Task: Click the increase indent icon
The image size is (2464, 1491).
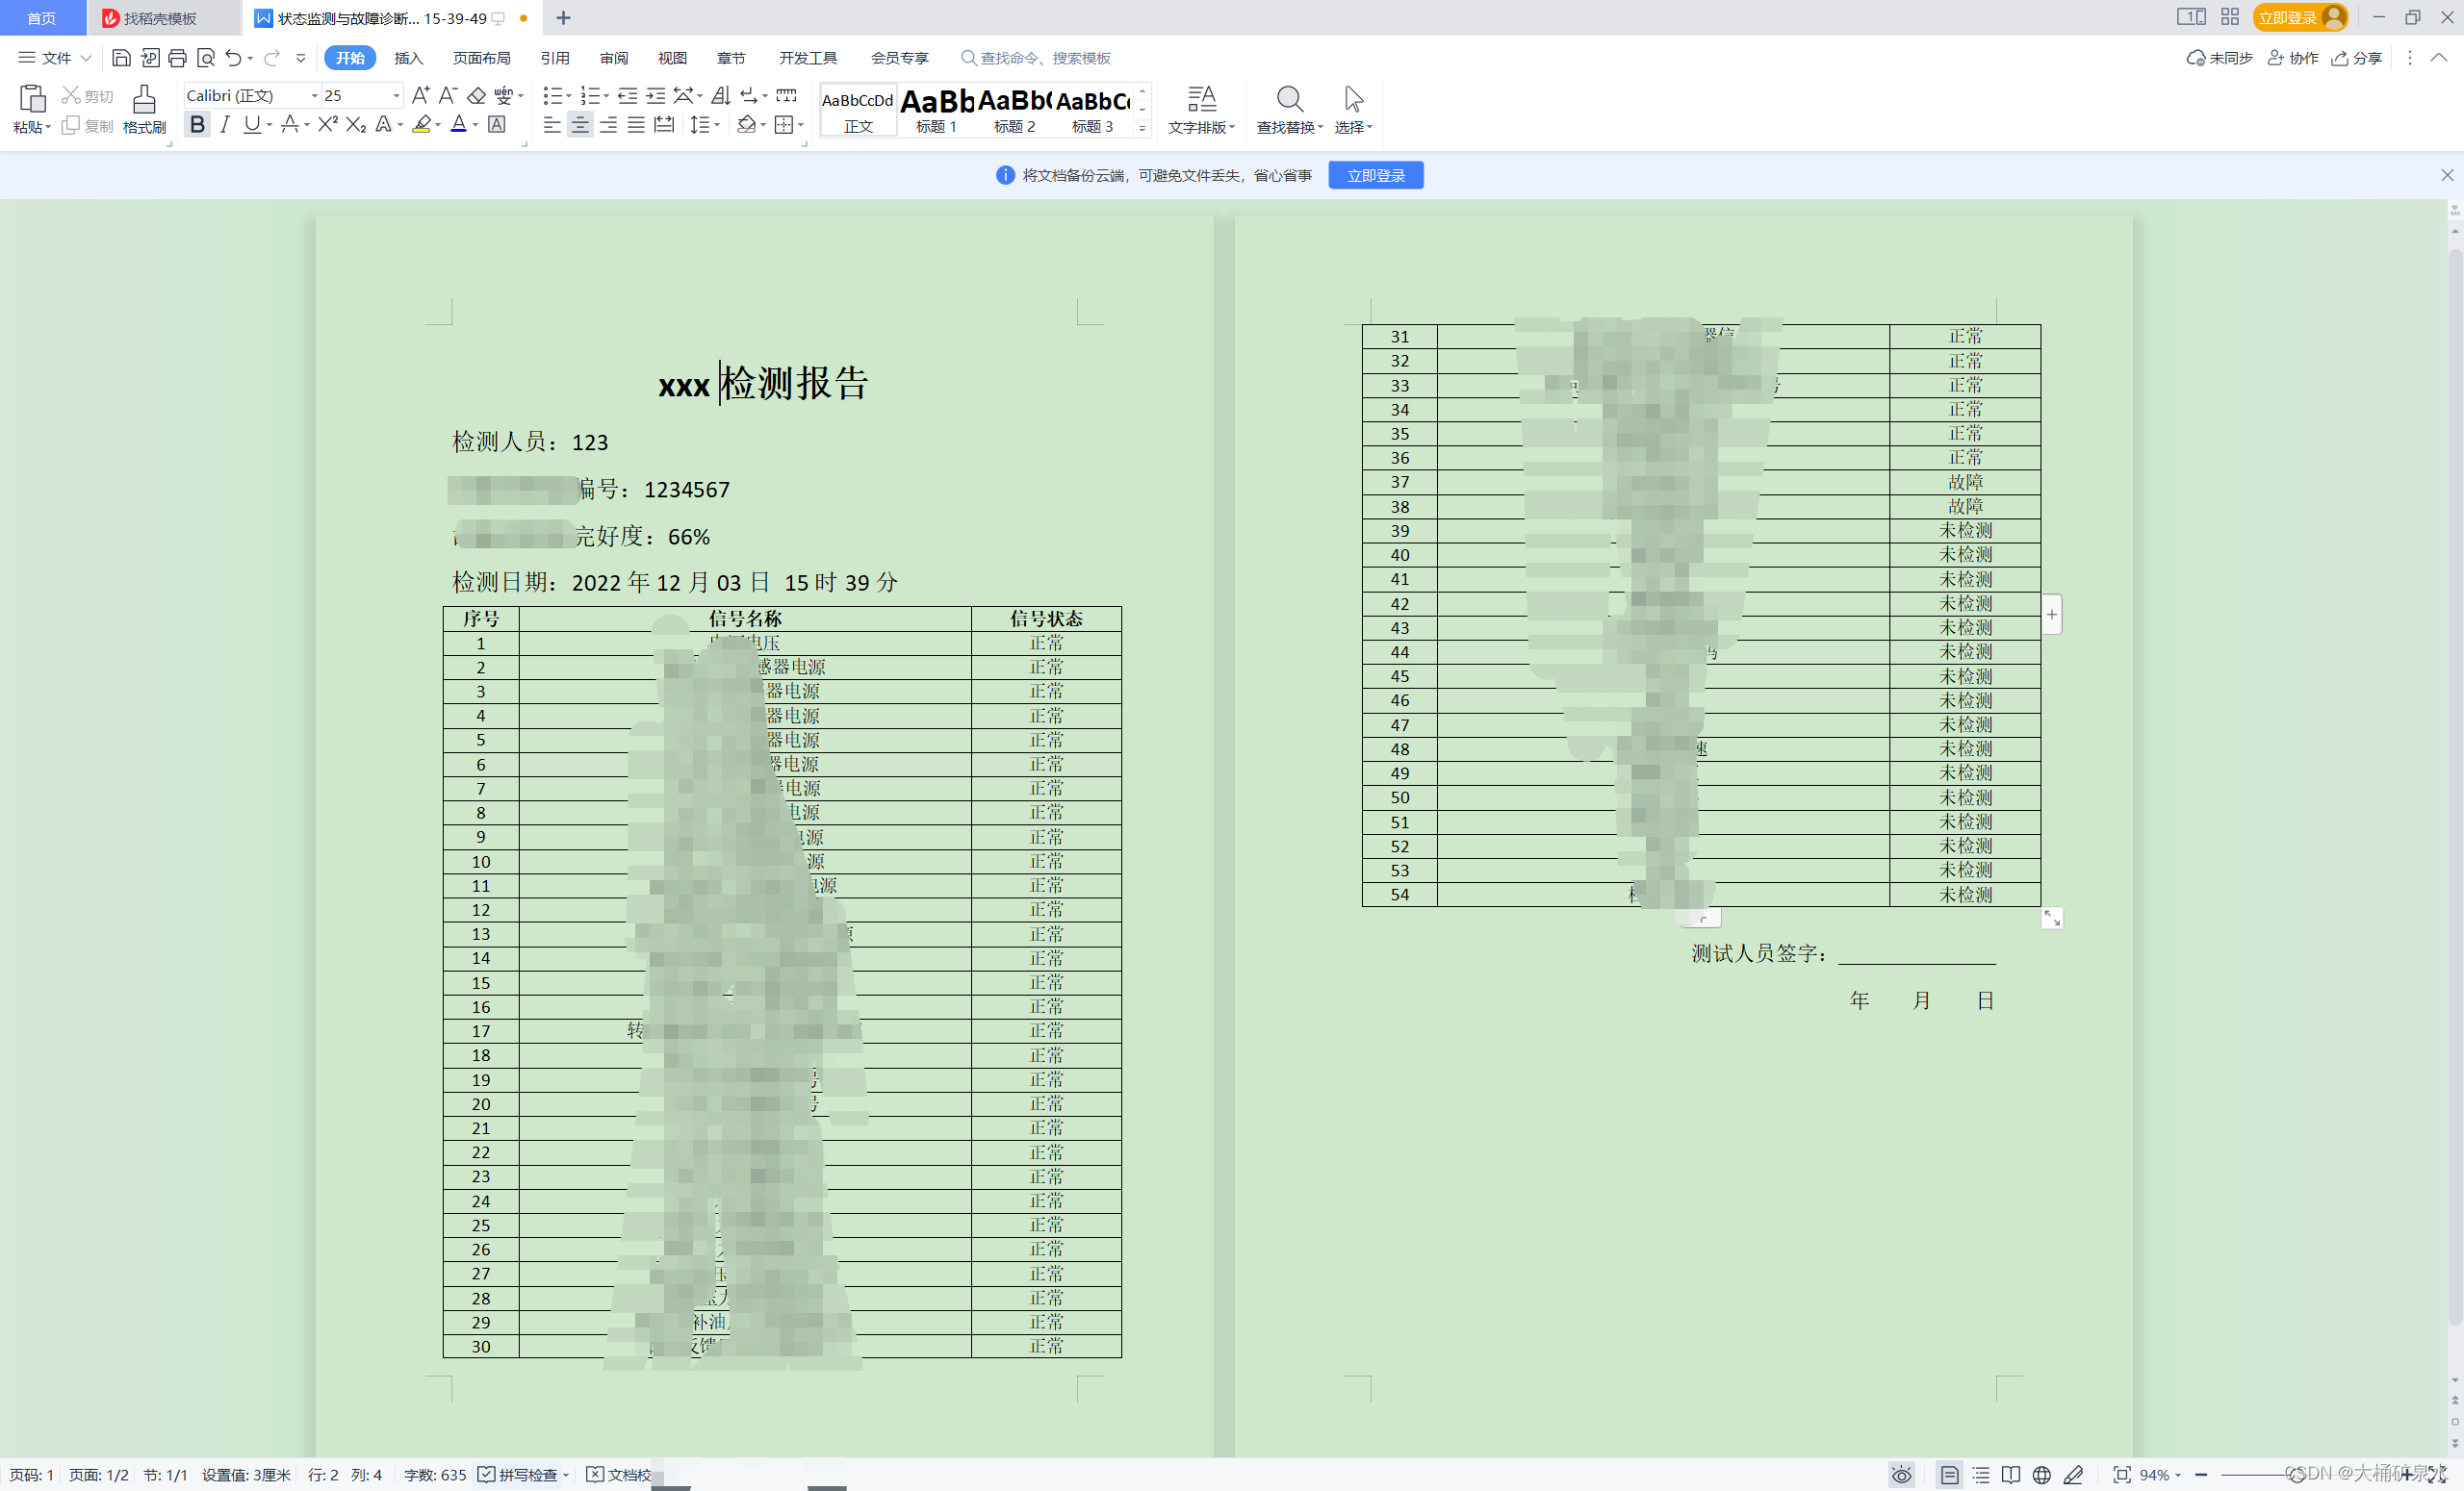Action: click(x=656, y=95)
